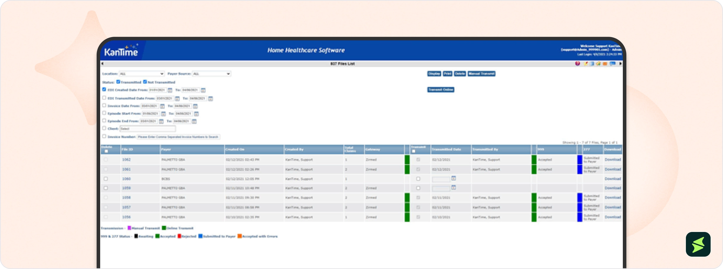This screenshot has width=723, height=269.
Task: Click the Manual Transmit button
Action: [x=481, y=74]
